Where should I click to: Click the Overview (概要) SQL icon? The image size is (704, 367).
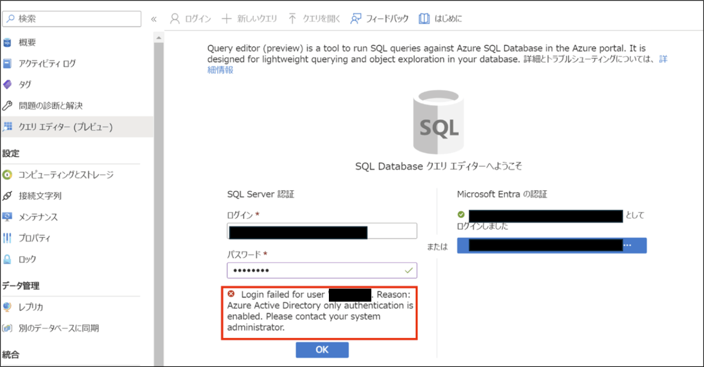tap(7, 43)
